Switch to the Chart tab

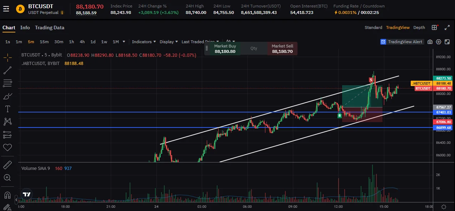pyautogui.click(x=9, y=27)
